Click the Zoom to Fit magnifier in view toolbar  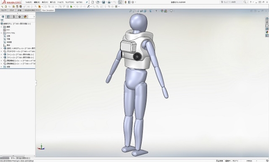(x=130, y=11)
